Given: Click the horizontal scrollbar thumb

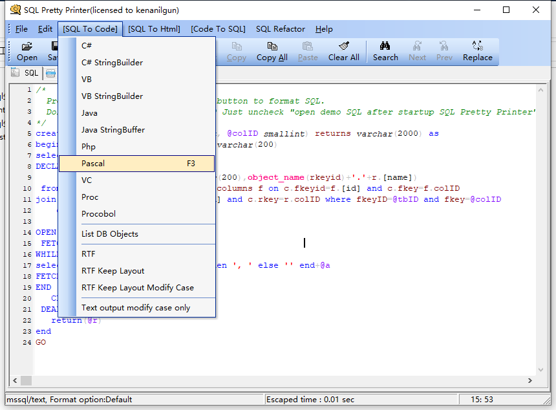Looking at the screenshot, I should (27, 380).
